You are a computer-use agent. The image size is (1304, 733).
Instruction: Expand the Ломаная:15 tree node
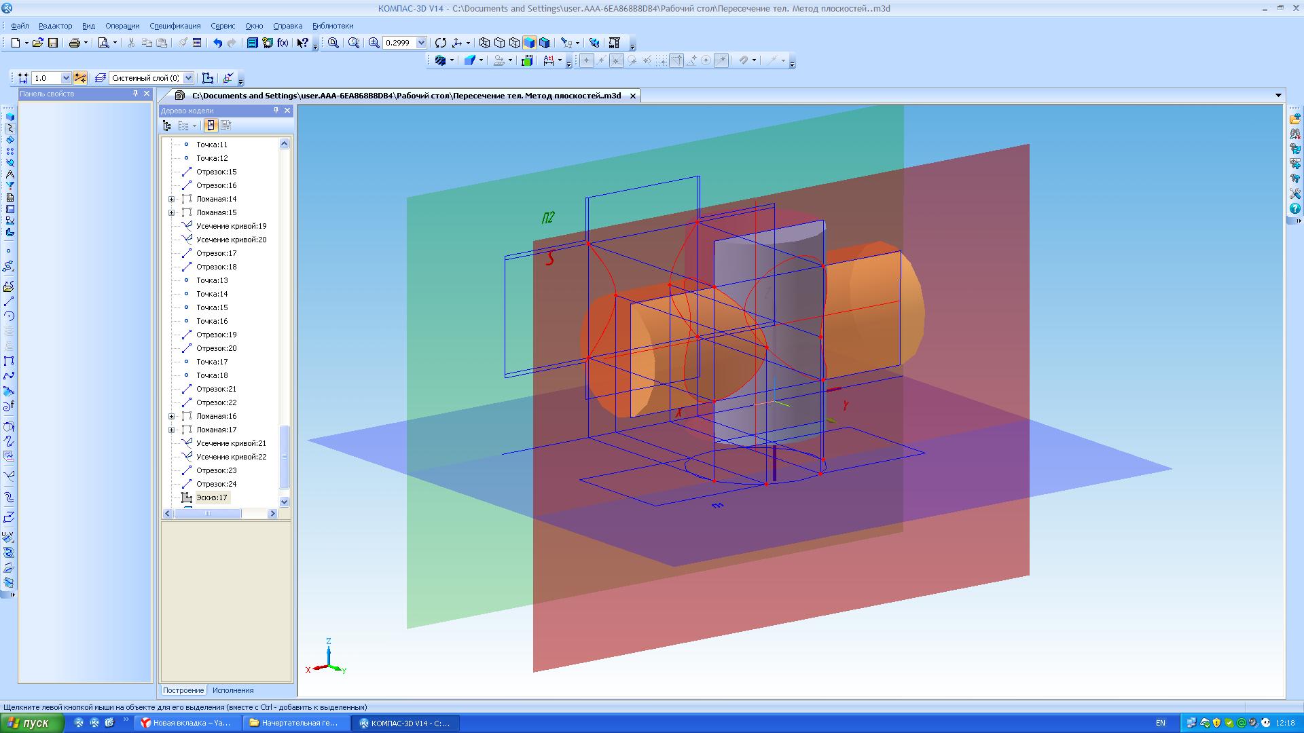pos(172,212)
